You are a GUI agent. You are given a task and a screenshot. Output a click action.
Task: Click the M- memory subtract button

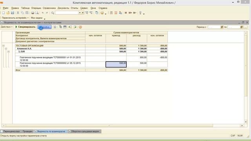(135, 13)
